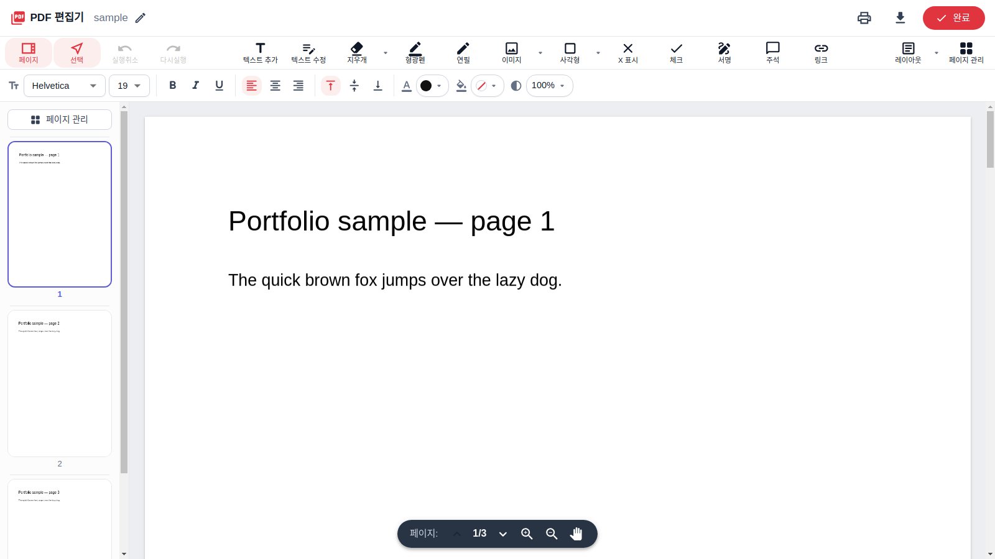Expand the layout options arrow

tap(937, 53)
